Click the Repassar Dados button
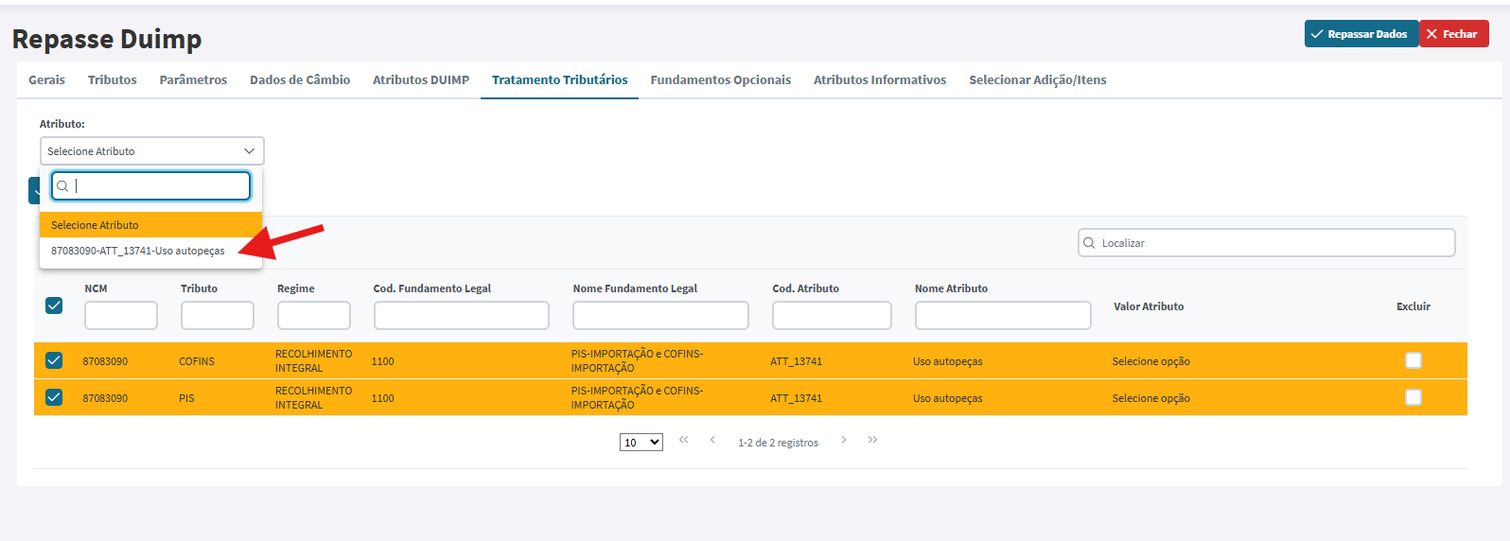This screenshot has height=541, width=1510. 1361,34
